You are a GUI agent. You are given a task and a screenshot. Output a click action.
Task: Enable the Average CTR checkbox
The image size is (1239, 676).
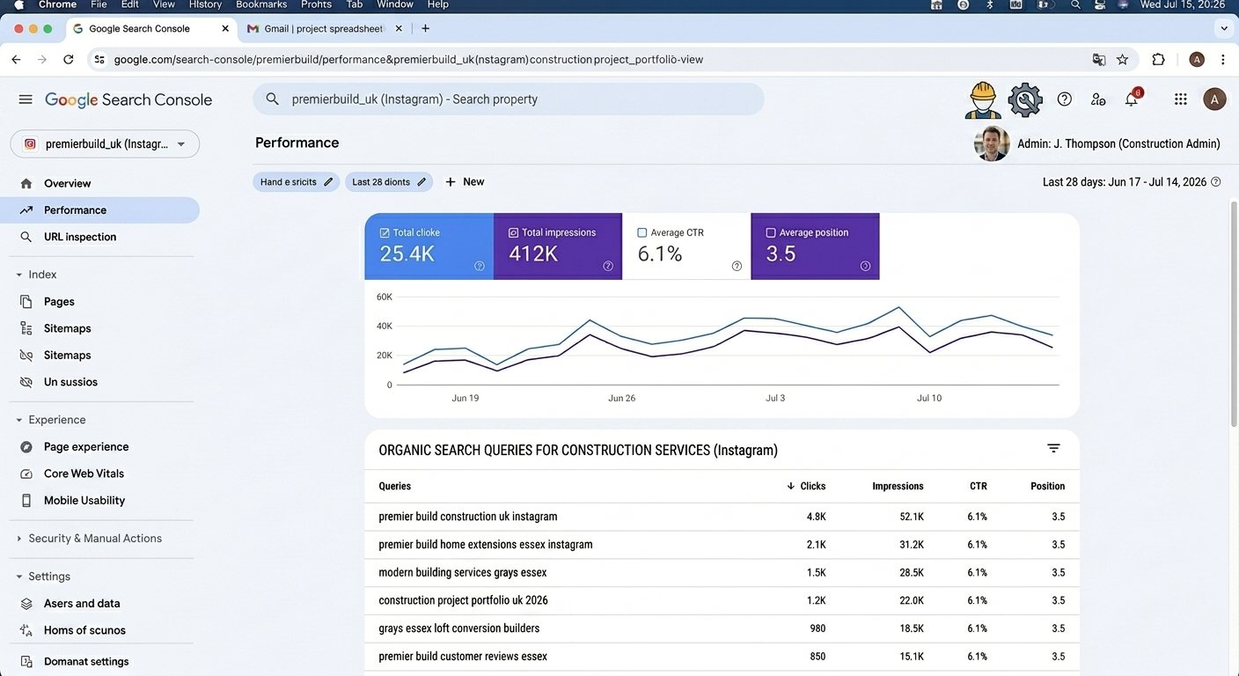[641, 233]
